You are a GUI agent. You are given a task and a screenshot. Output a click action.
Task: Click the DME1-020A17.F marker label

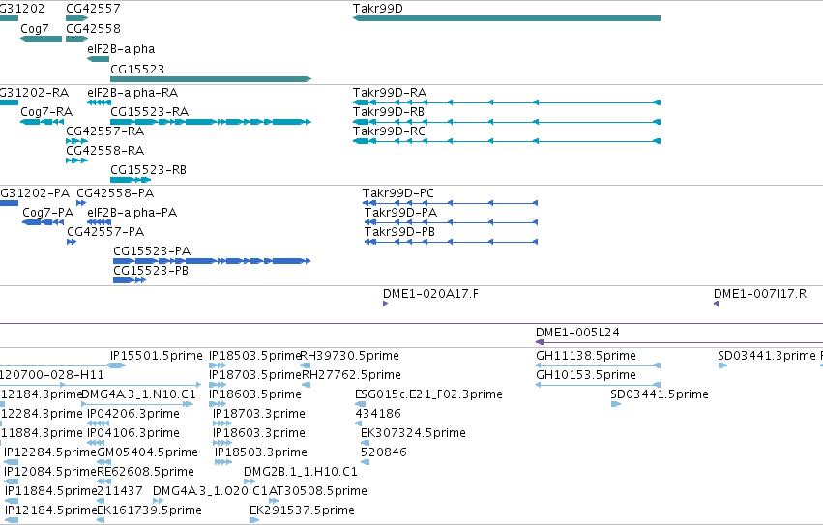tap(431, 294)
